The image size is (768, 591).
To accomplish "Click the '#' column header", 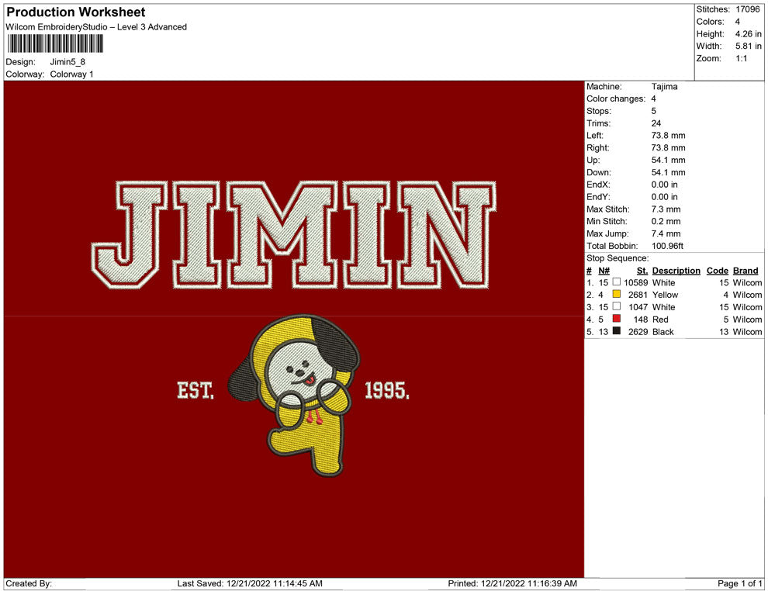I will [x=590, y=271].
